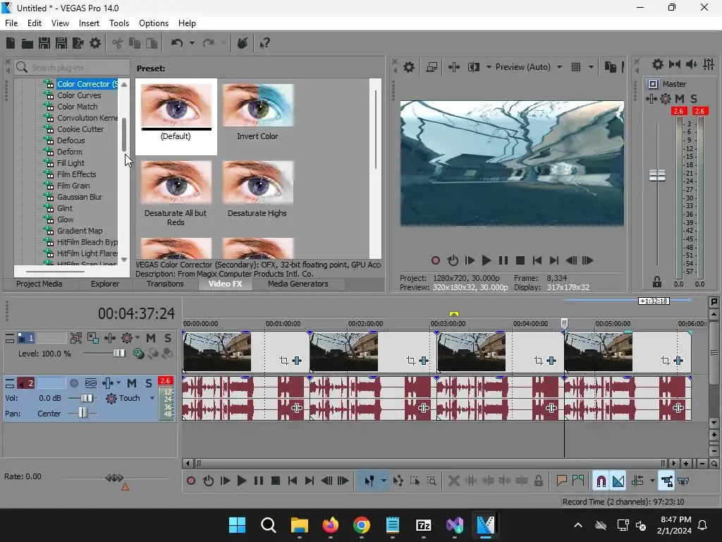Save project using the floppy disk icon
Viewport: 722px width, 542px height.
[x=44, y=43]
